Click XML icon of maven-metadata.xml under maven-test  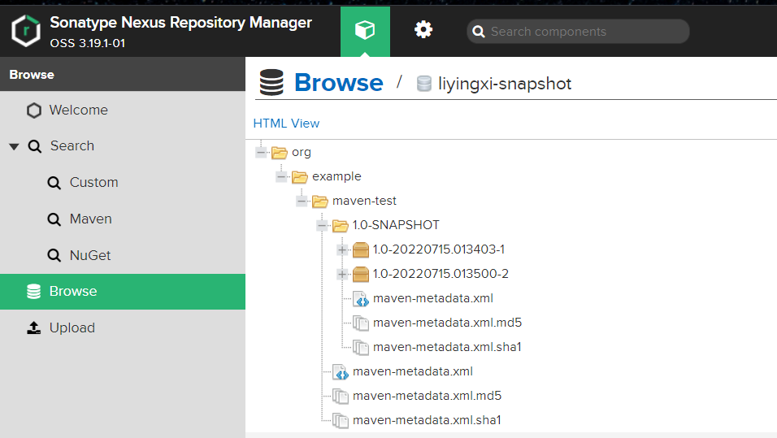[x=341, y=372]
